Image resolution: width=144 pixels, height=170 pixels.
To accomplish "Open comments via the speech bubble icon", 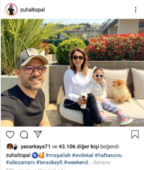I will (x=24, y=134).
